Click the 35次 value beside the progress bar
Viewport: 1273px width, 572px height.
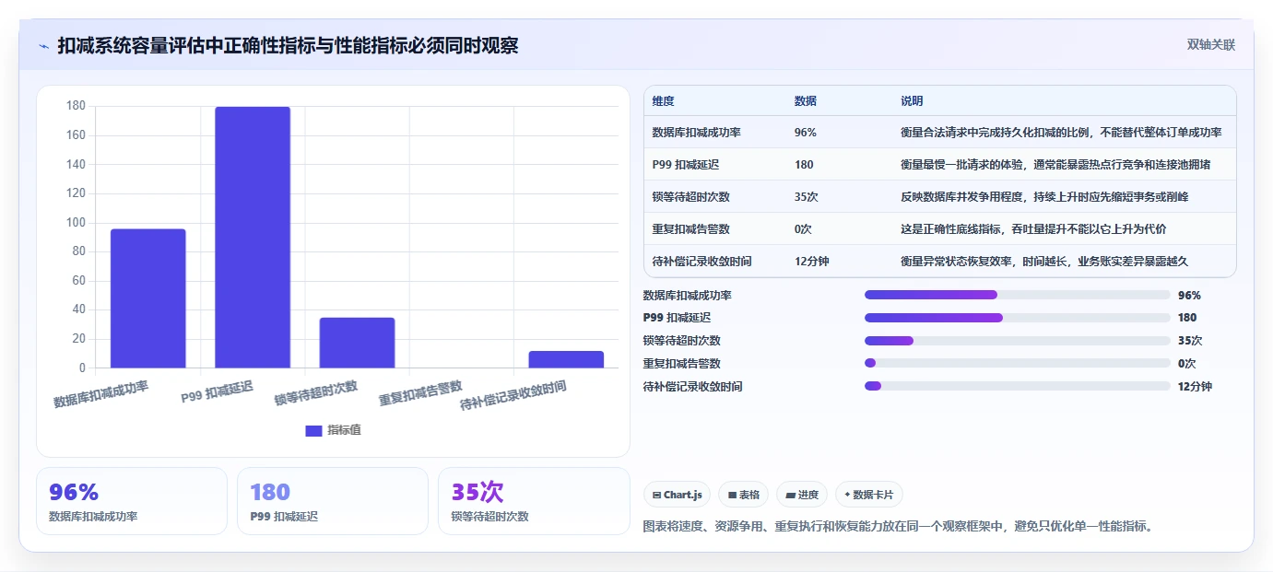(1190, 341)
